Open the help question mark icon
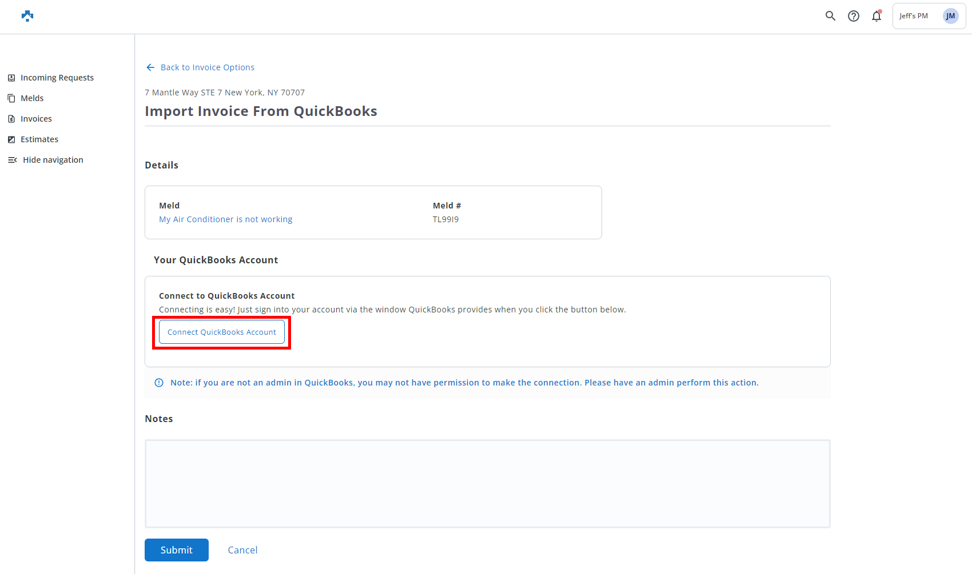 pos(853,16)
